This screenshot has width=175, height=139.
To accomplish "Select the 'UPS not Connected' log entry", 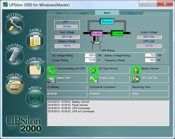I will click(71, 111).
